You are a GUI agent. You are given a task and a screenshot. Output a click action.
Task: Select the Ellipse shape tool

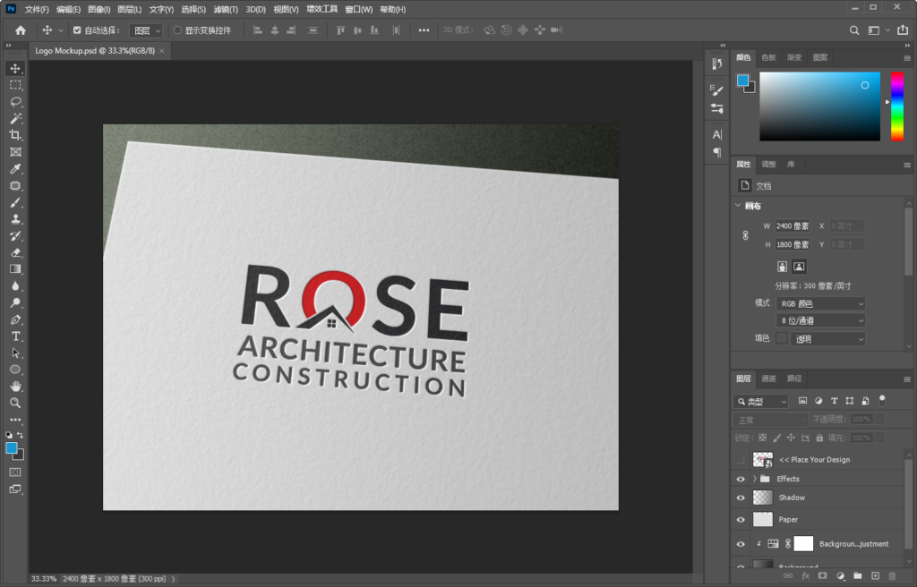[15, 370]
